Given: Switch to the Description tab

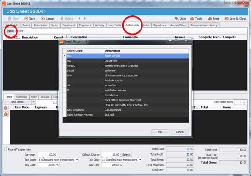Looking at the screenshot, I should click(40, 25).
